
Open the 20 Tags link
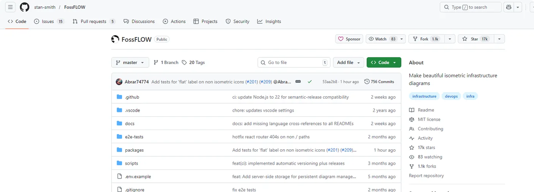pos(193,62)
